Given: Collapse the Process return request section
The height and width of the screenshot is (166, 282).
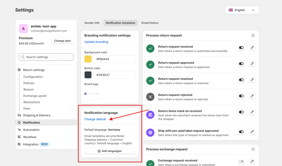Looking at the screenshot, I should (253, 35).
